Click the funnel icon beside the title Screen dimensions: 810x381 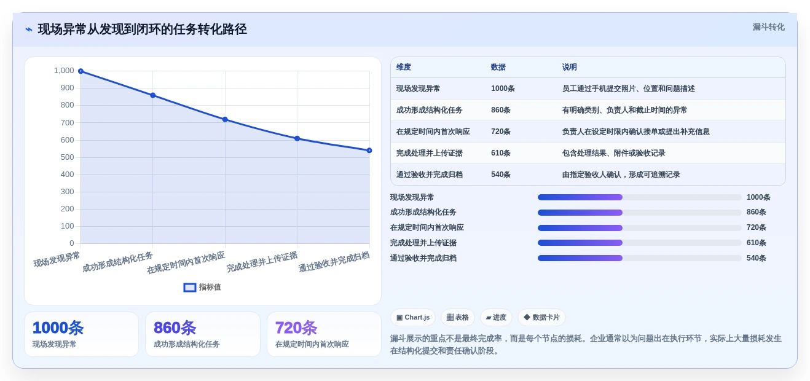(29, 29)
